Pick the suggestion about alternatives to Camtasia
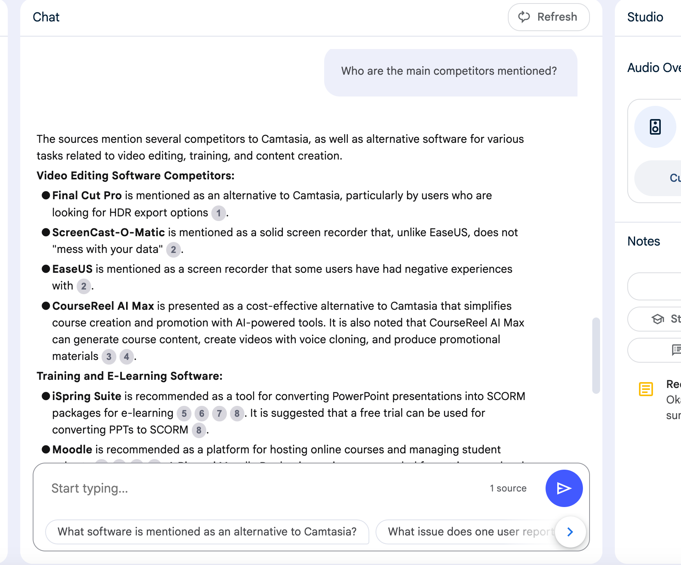 point(207,532)
